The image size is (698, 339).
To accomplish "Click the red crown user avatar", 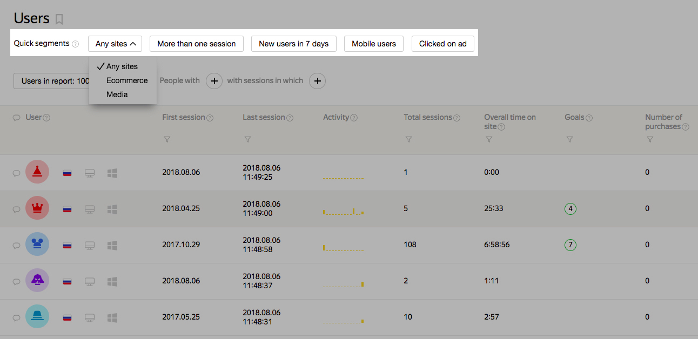I will tap(37, 208).
